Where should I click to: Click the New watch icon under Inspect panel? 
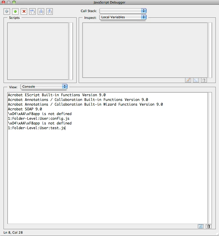pos(196,80)
